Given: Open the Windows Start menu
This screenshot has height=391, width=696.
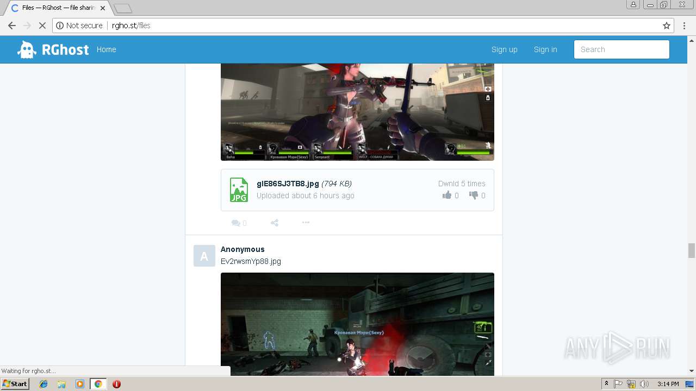Looking at the screenshot, I should [x=15, y=384].
